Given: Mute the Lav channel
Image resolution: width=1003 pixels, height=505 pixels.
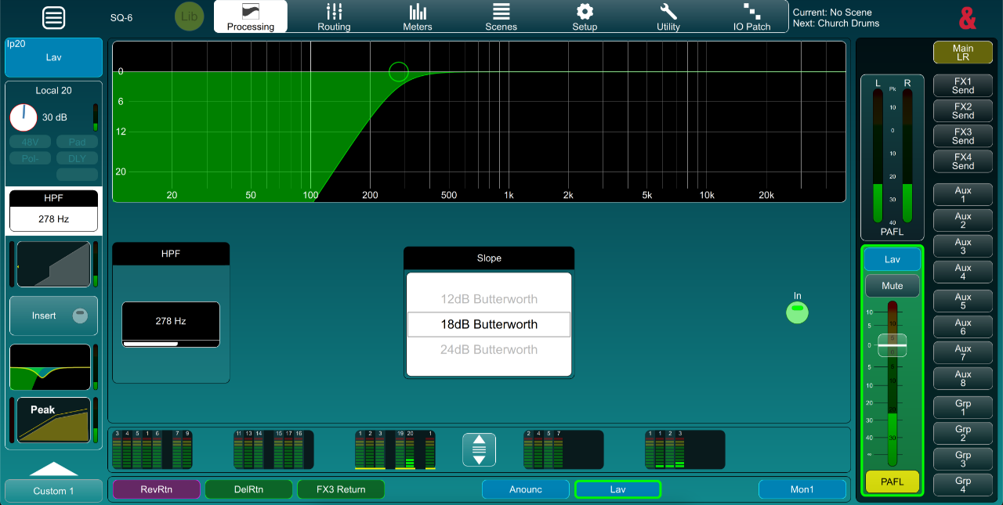Looking at the screenshot, I should [x=892, y=285].
